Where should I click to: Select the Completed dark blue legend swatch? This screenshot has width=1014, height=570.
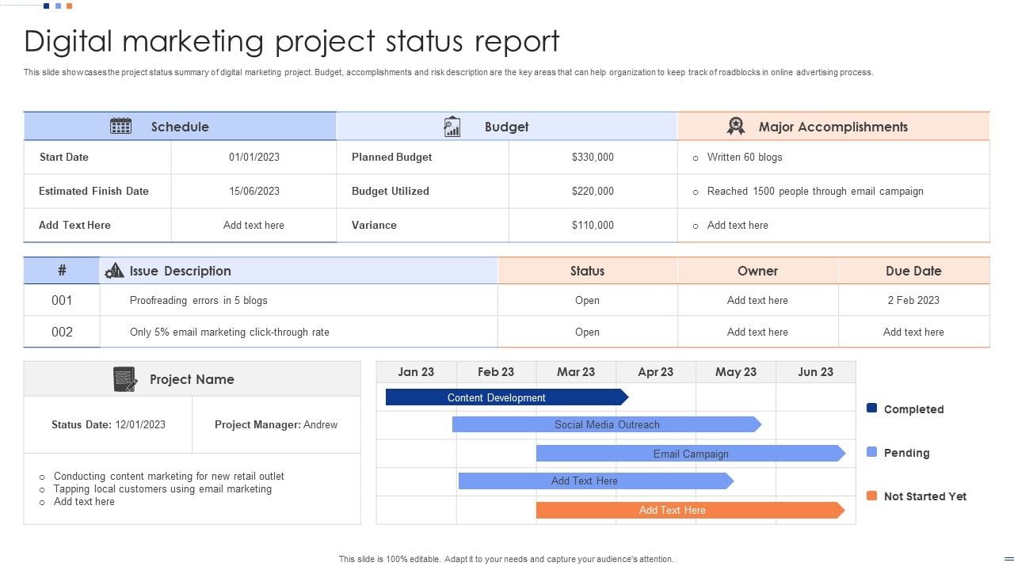[872, 408]
